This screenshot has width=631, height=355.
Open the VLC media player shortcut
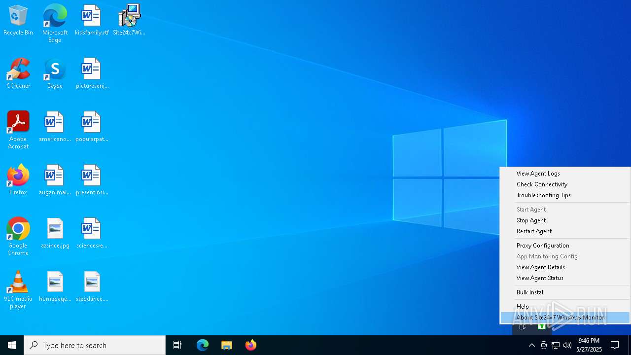18,290
